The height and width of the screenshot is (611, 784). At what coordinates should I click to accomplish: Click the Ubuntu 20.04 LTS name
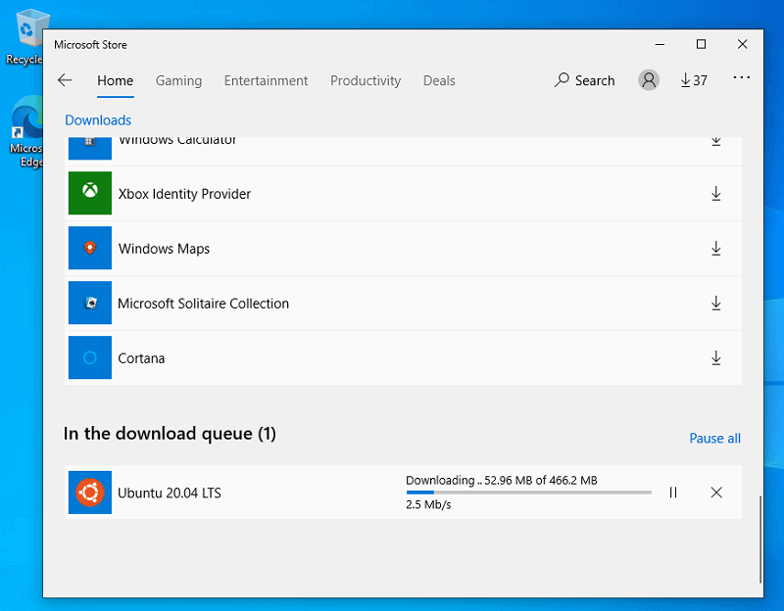coord(170,493)
